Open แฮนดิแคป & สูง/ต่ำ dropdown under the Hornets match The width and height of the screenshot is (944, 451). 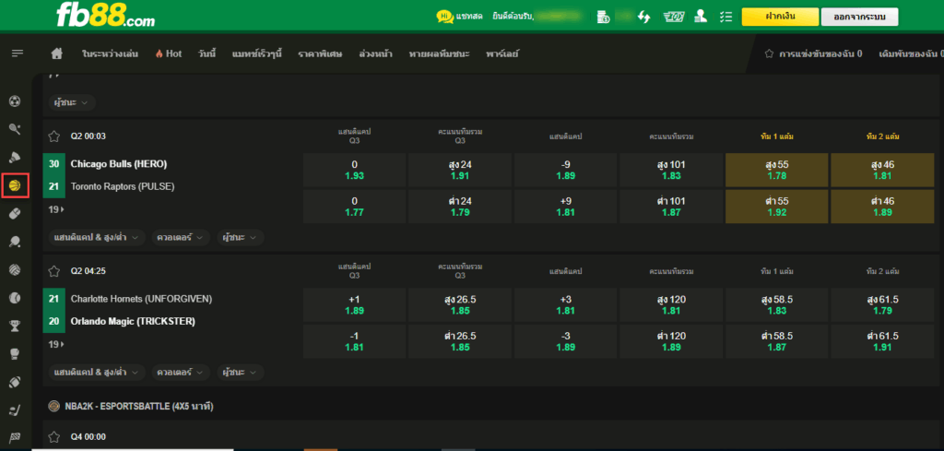click(97, 373)
